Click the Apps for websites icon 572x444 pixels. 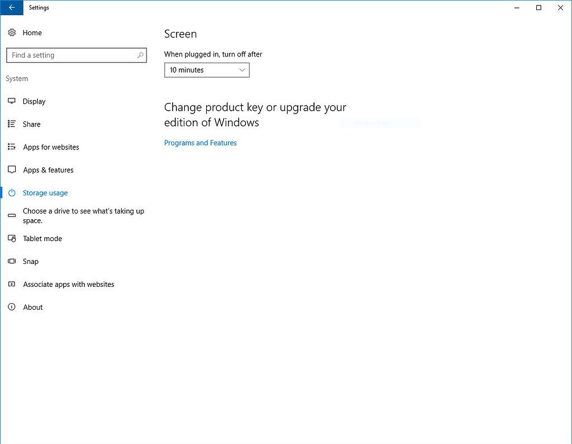(12, 147)
